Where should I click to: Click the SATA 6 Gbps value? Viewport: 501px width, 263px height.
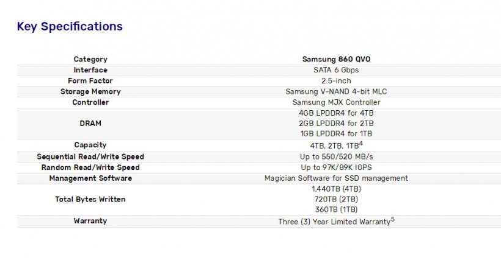coord(336,70)
